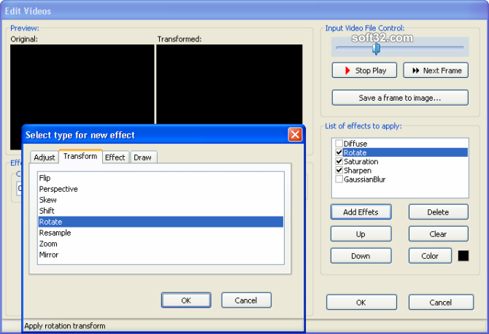Move selected effect Up

tap(361, 234)
